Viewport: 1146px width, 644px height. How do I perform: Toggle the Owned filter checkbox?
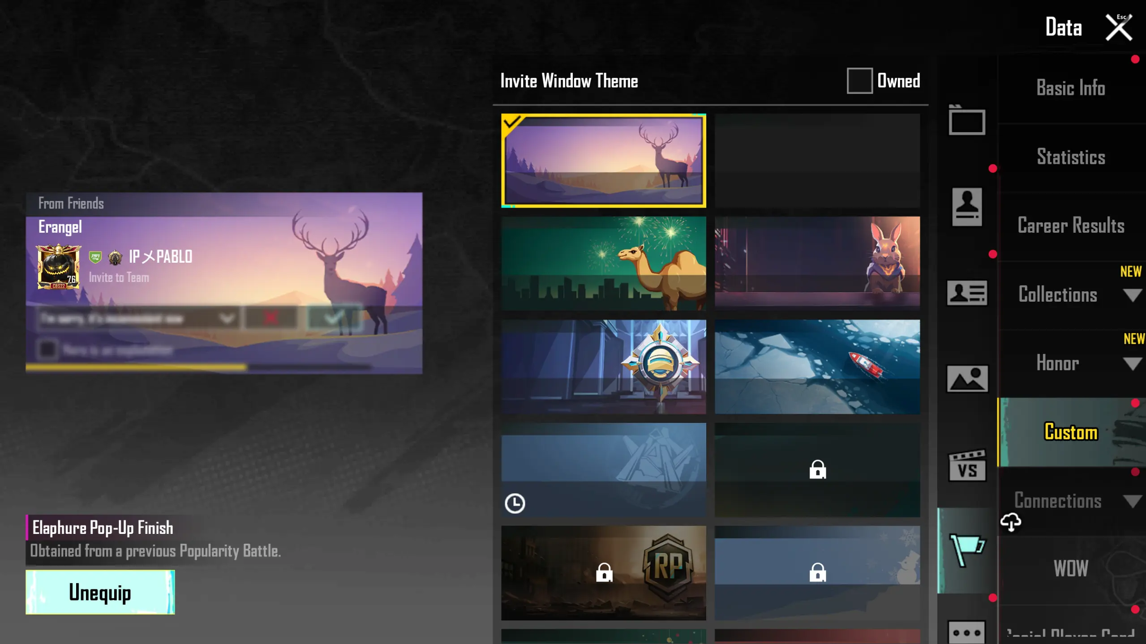pos(859,81)
